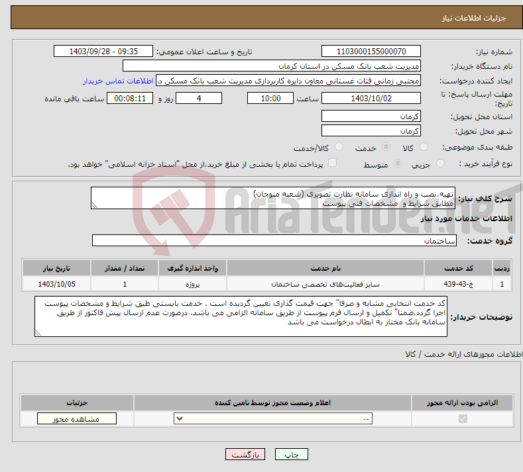
Task: Click the واحد اندازه گیری column header
Action: (x=192, y=268)
